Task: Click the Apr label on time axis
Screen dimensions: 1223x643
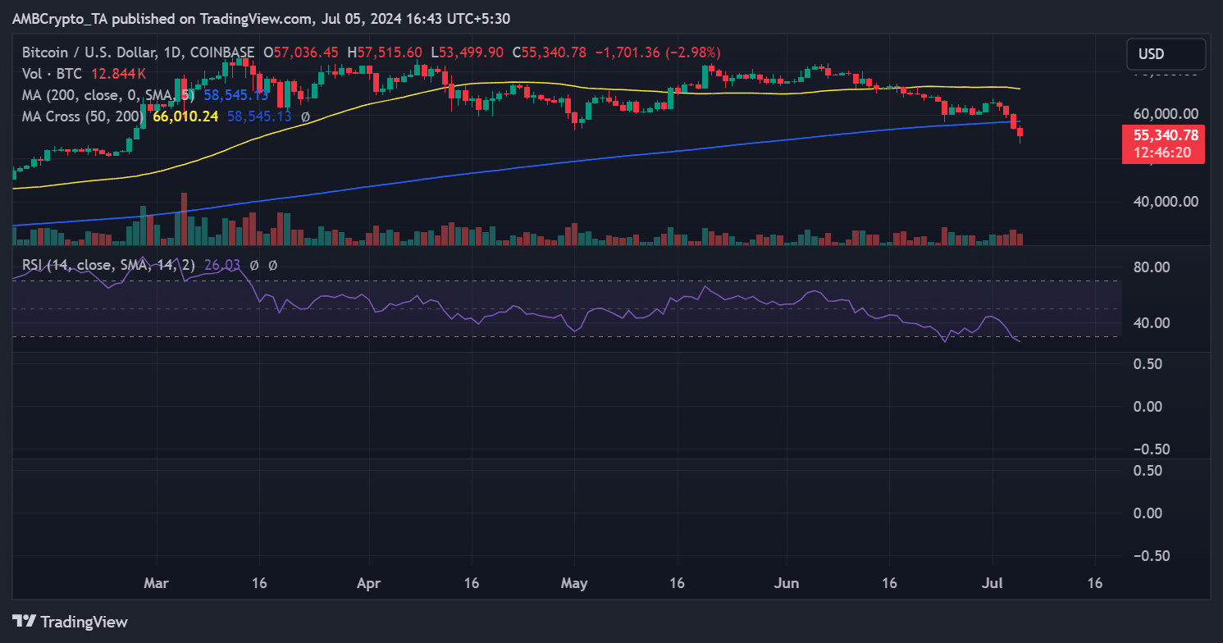Action: pos(369,583)
